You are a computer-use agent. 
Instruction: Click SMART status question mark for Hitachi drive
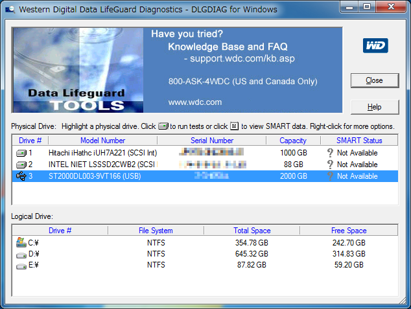coord(330,153)
